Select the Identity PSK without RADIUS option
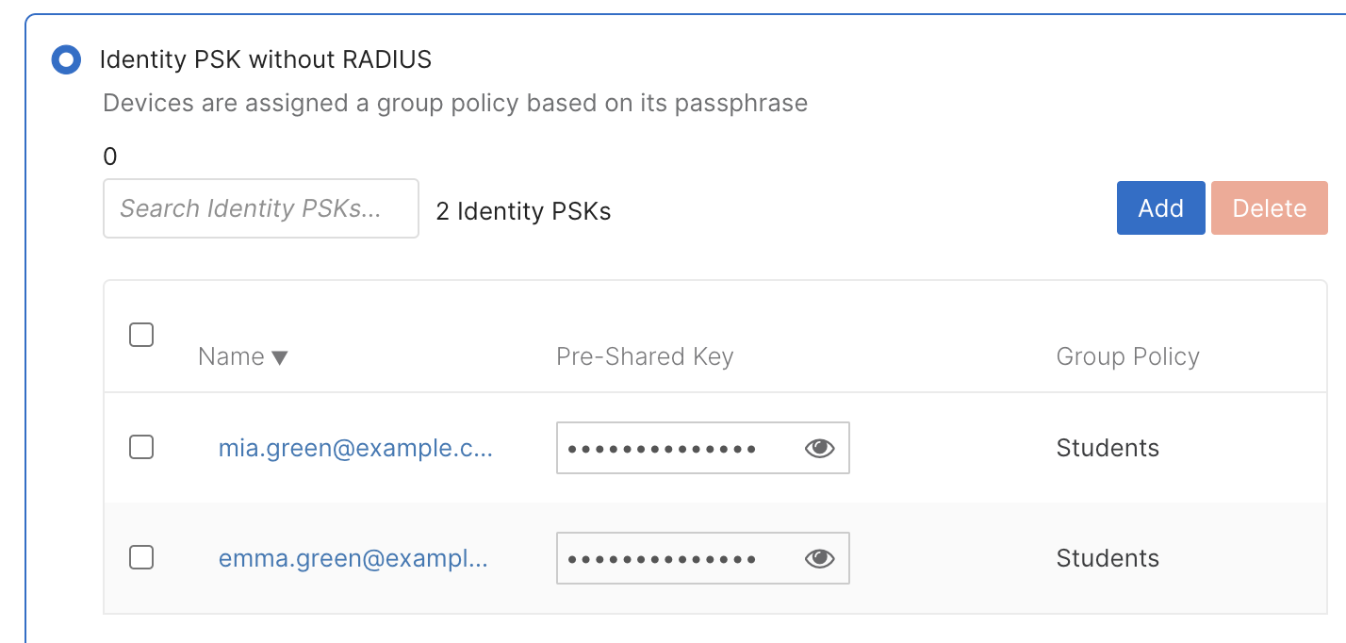Image resolution: width=1346 pixels, height=643 pixels. click(x=64, y=59)
